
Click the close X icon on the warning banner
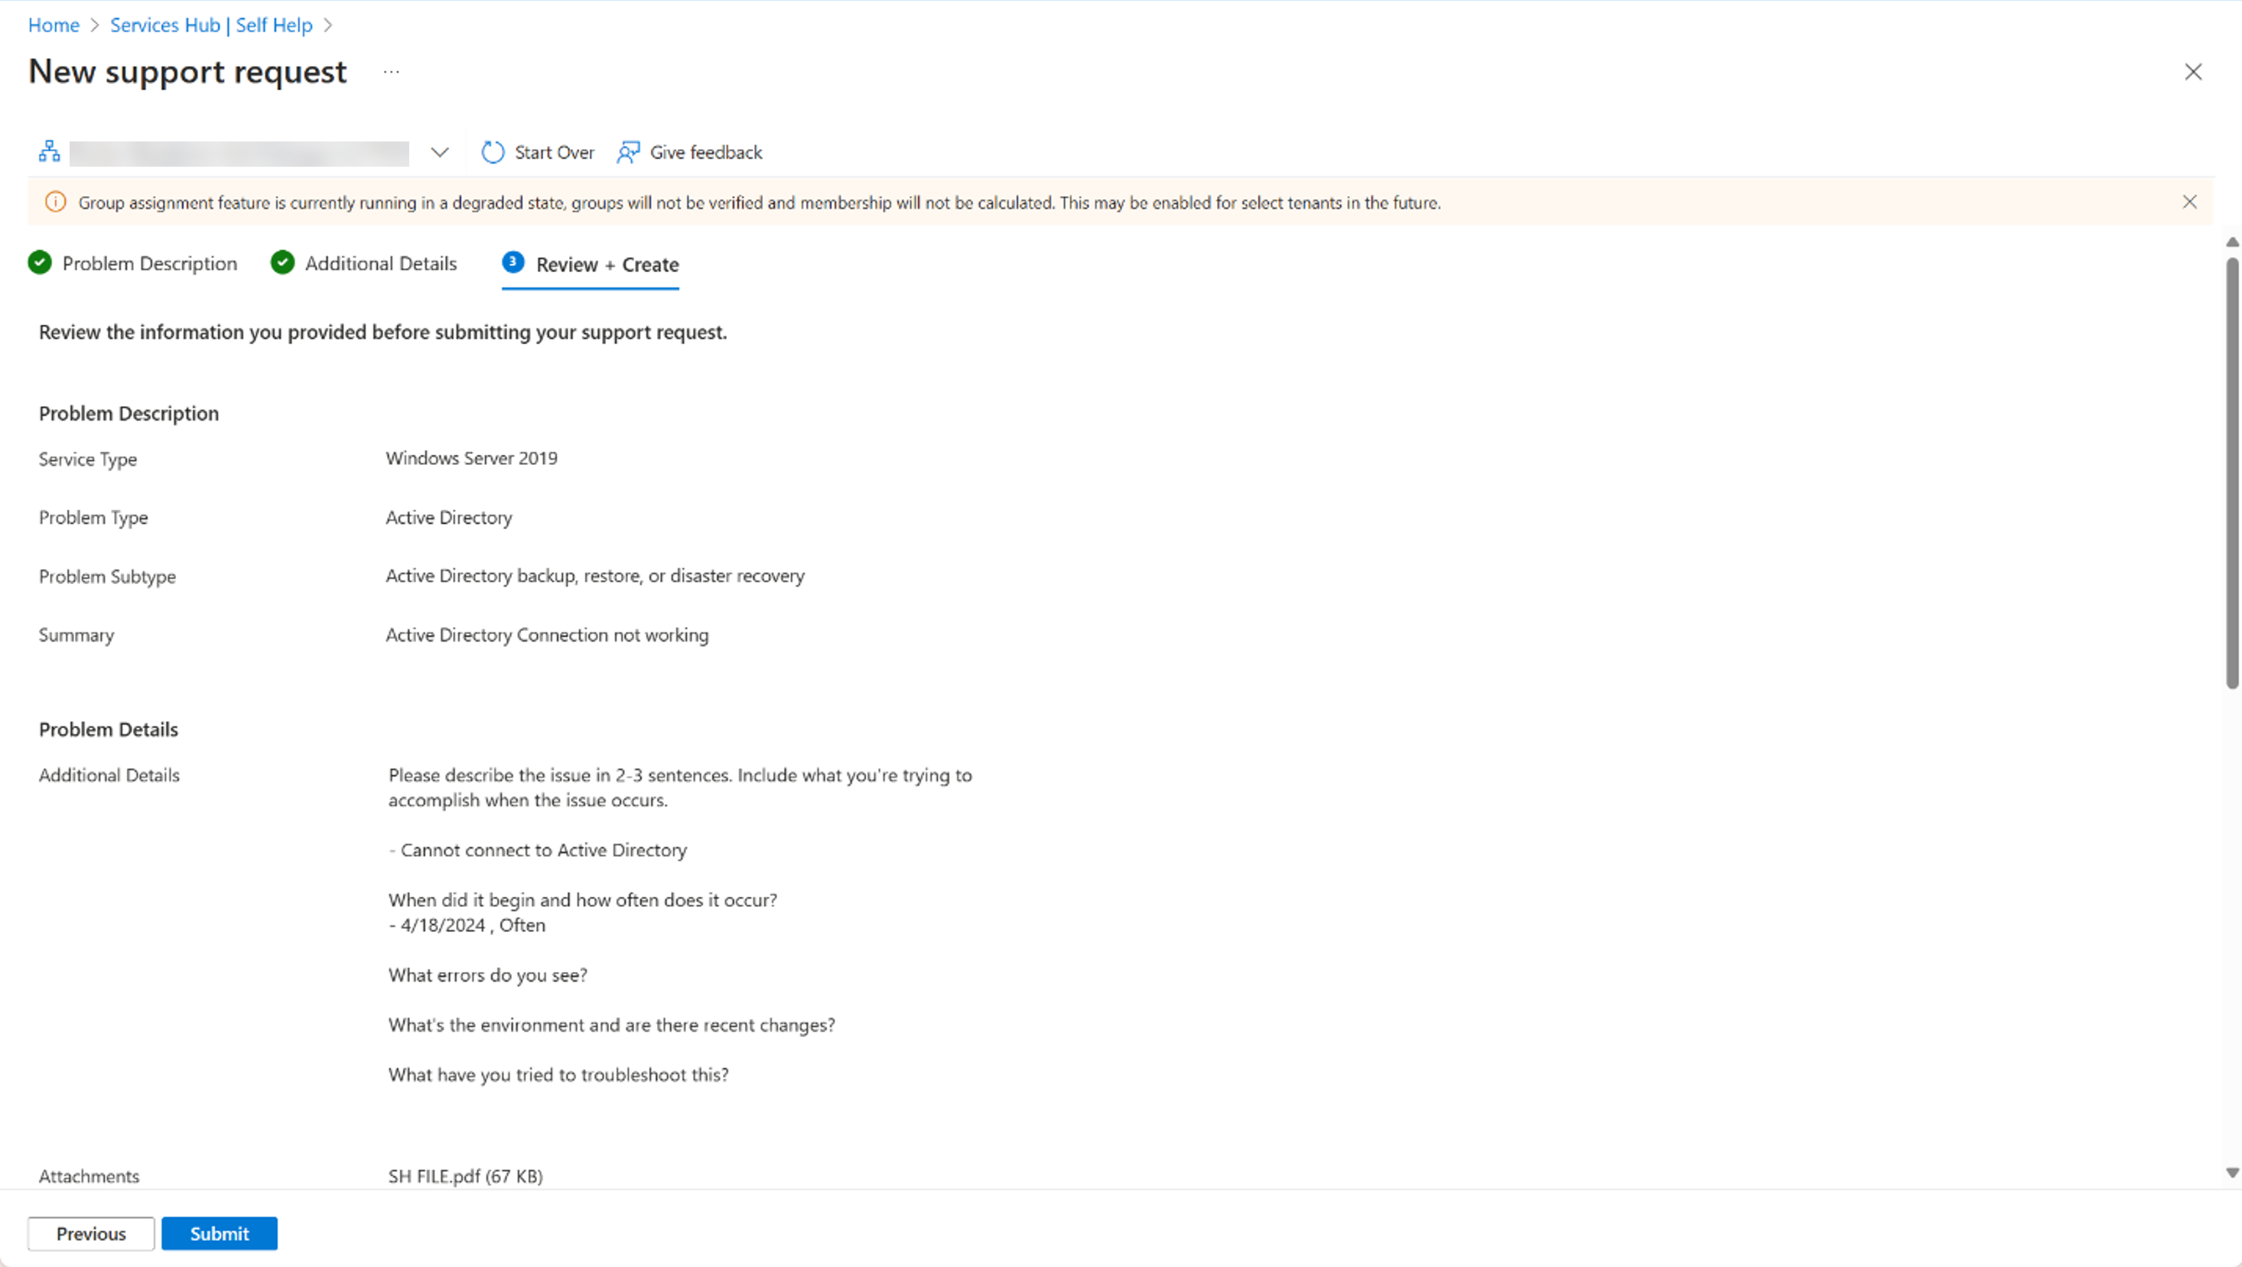point(2190,202)
